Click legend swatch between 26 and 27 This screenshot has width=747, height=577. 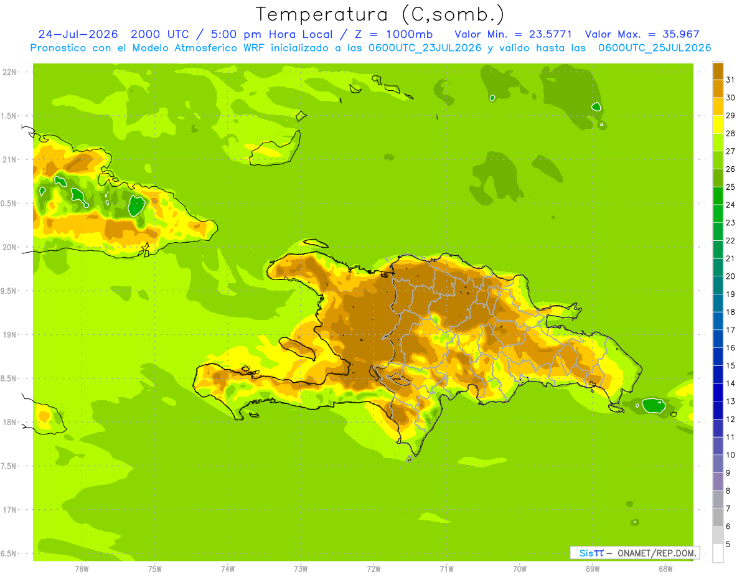718,160
